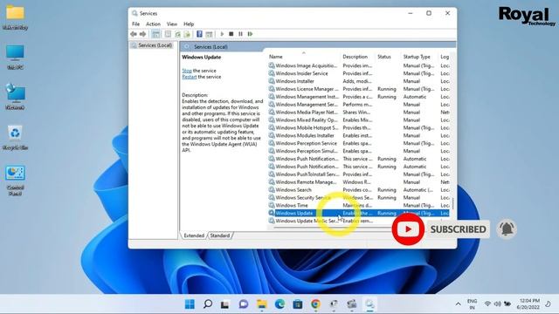The width and height of the screenshot is (559, 314).
Task: Open taskbar Search magnifier
Action: pos(208,304)
